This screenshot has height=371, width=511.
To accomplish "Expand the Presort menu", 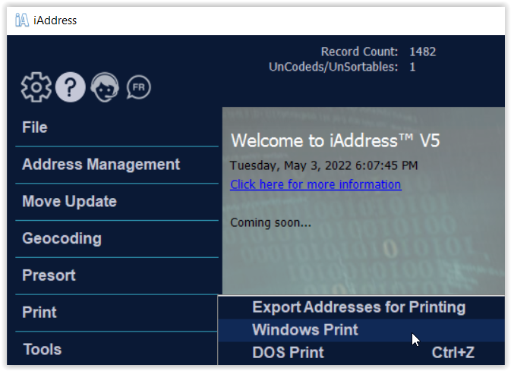I will 49,275.
